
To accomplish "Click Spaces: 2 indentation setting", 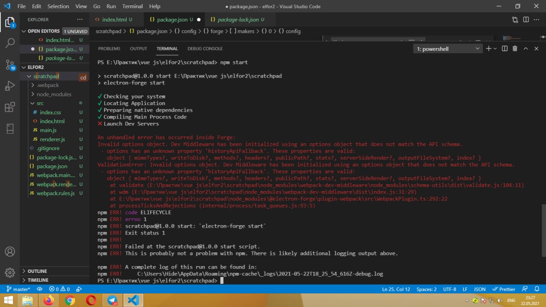I will coord(427,289).
